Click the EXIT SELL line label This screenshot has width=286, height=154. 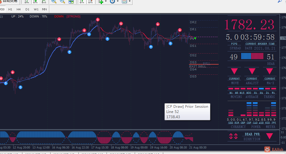coord(198,66)
